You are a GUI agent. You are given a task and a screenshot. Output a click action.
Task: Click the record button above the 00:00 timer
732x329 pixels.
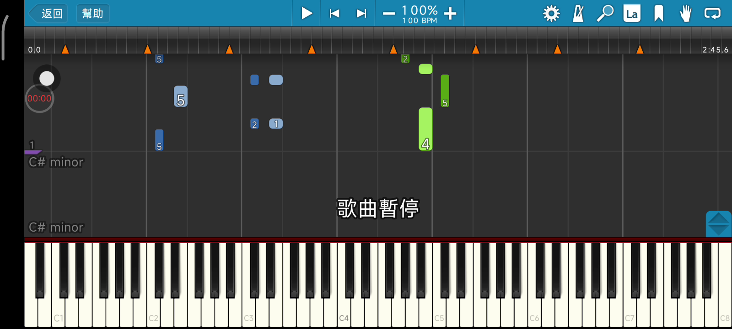coord(47,79)
